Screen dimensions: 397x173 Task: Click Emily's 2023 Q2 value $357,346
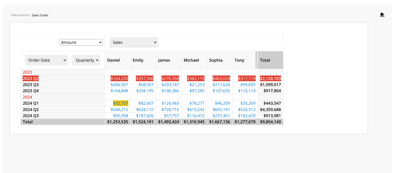(145, 78)
